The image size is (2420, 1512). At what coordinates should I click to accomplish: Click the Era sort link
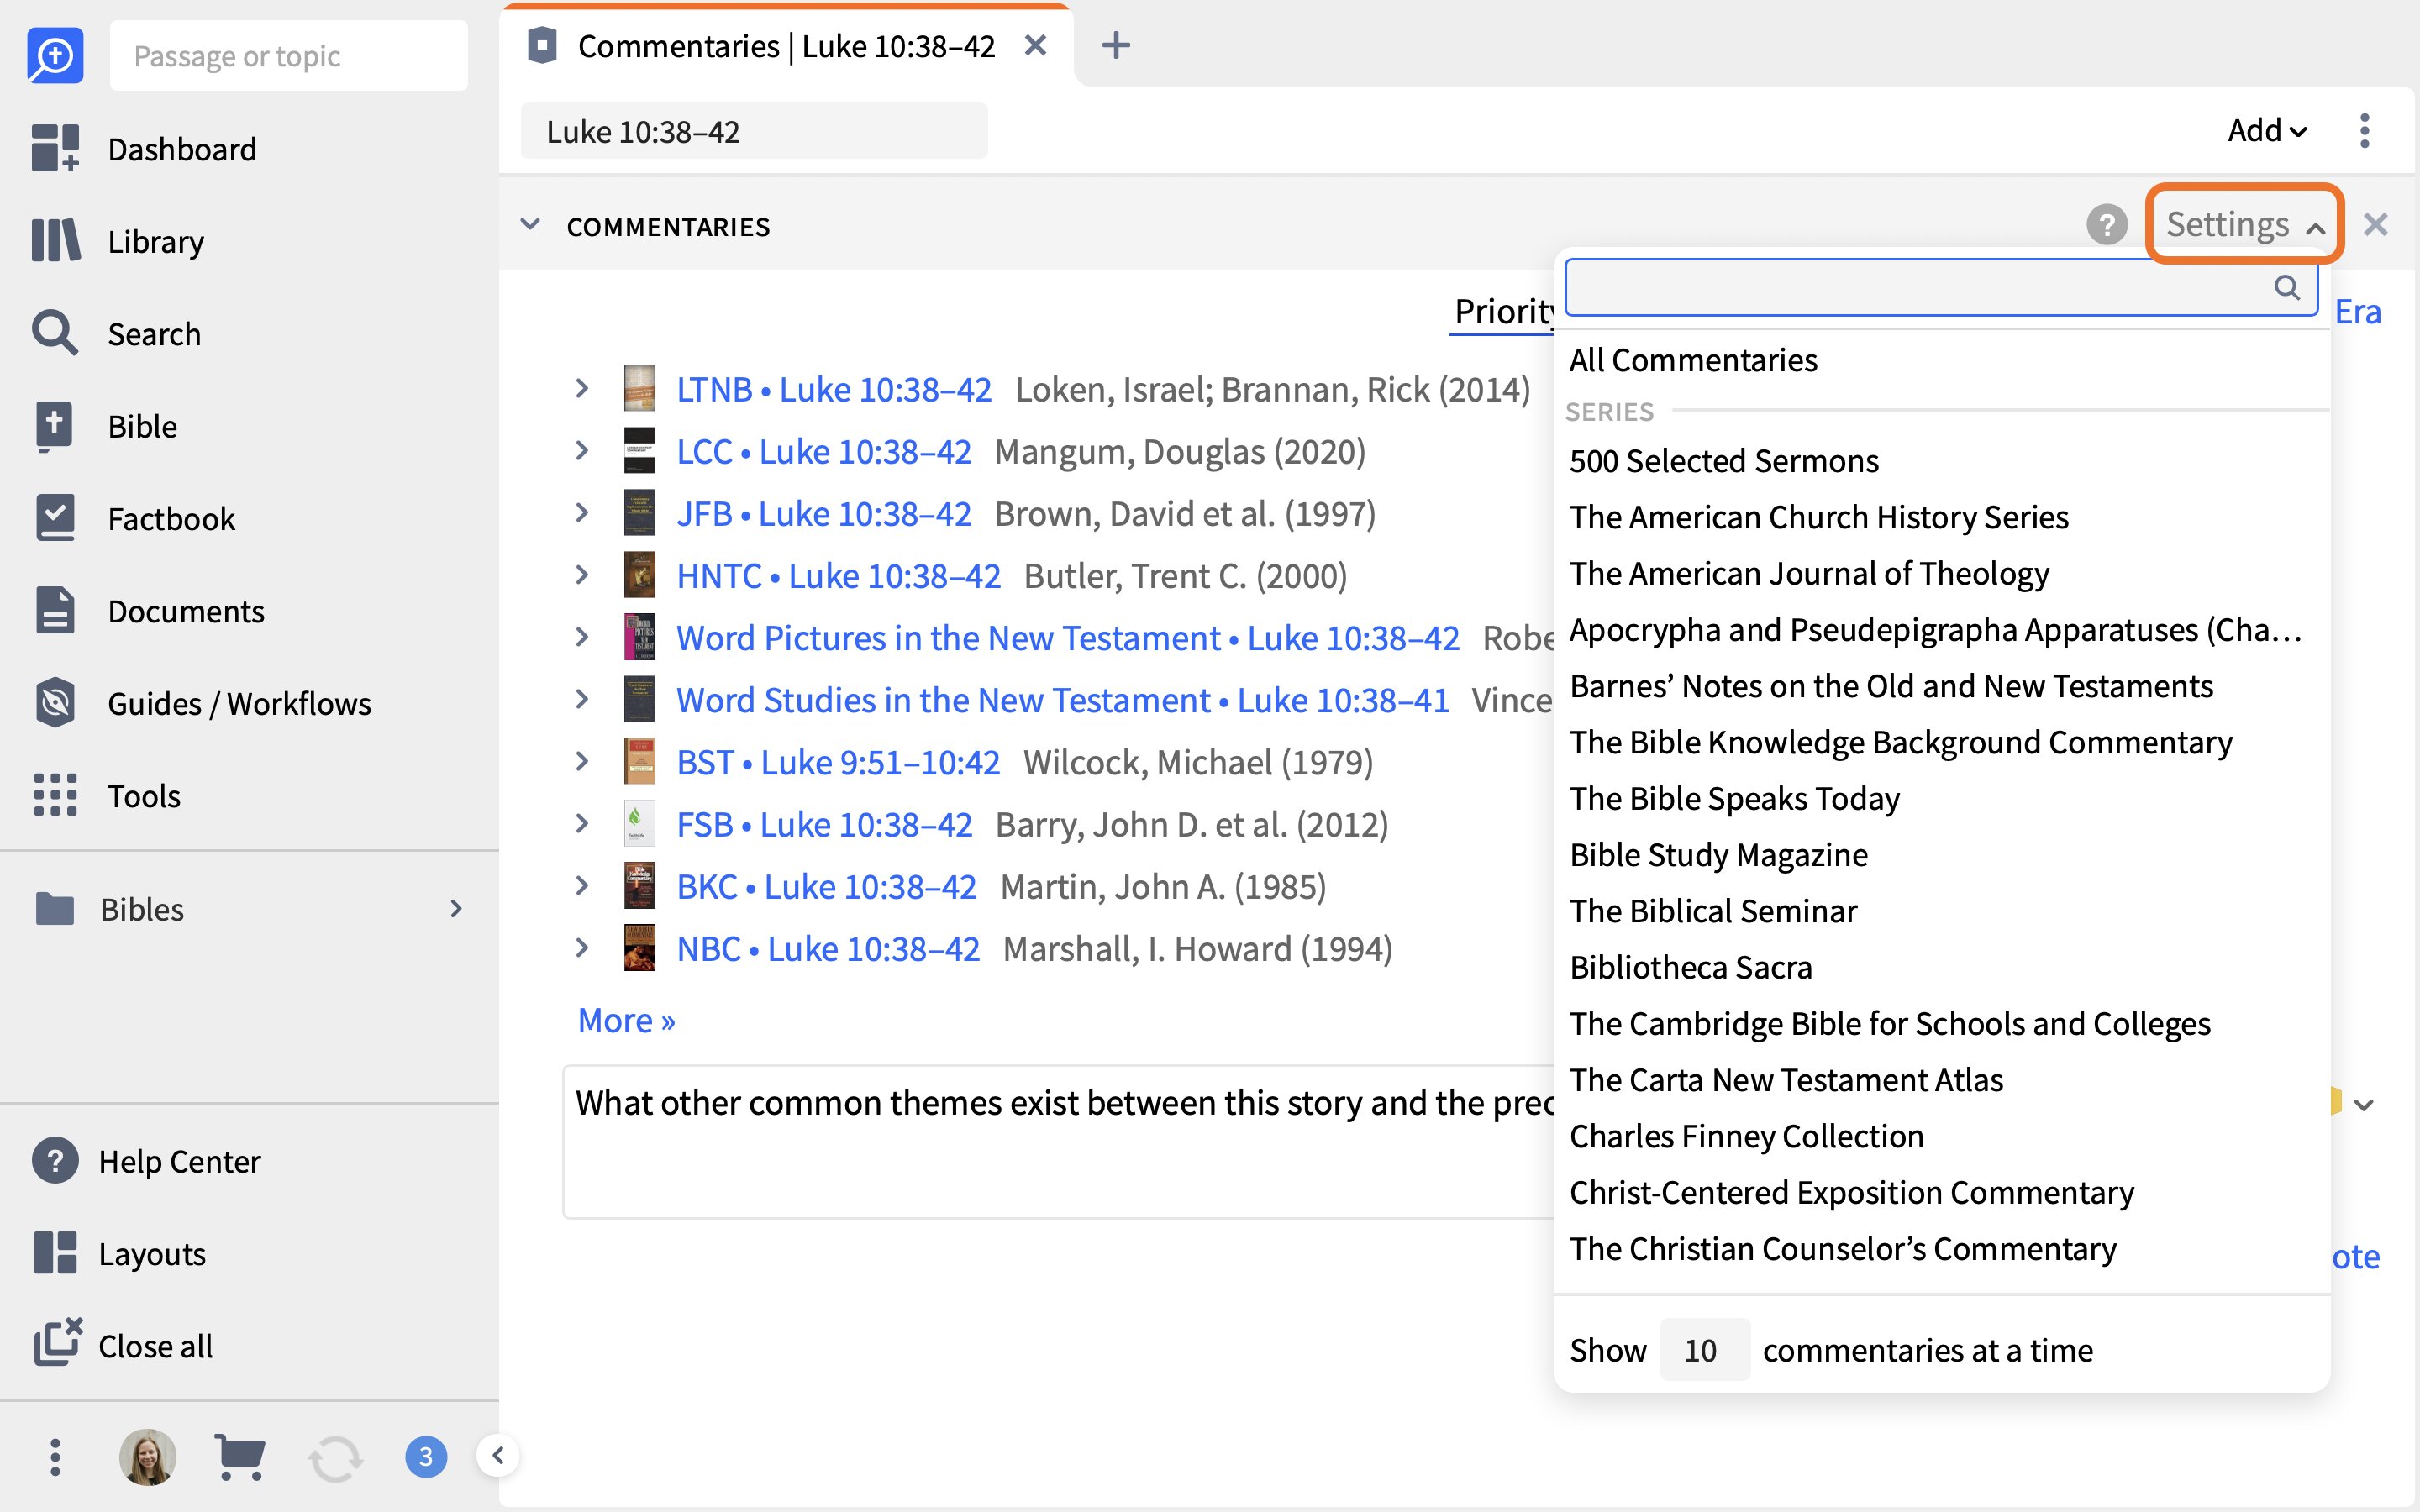pos(2358,311)
